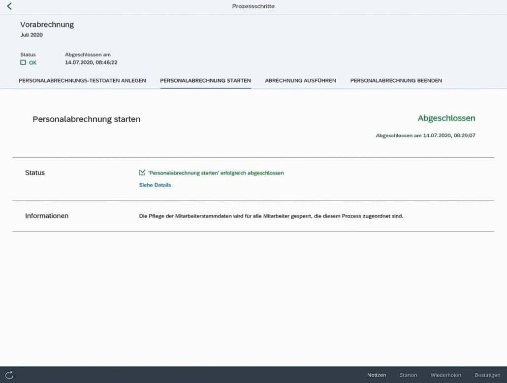The height and width of the screenshot is (383, 507).
Task: Click the back arrow on Prozessschritte header
Action: click(10, 7)
